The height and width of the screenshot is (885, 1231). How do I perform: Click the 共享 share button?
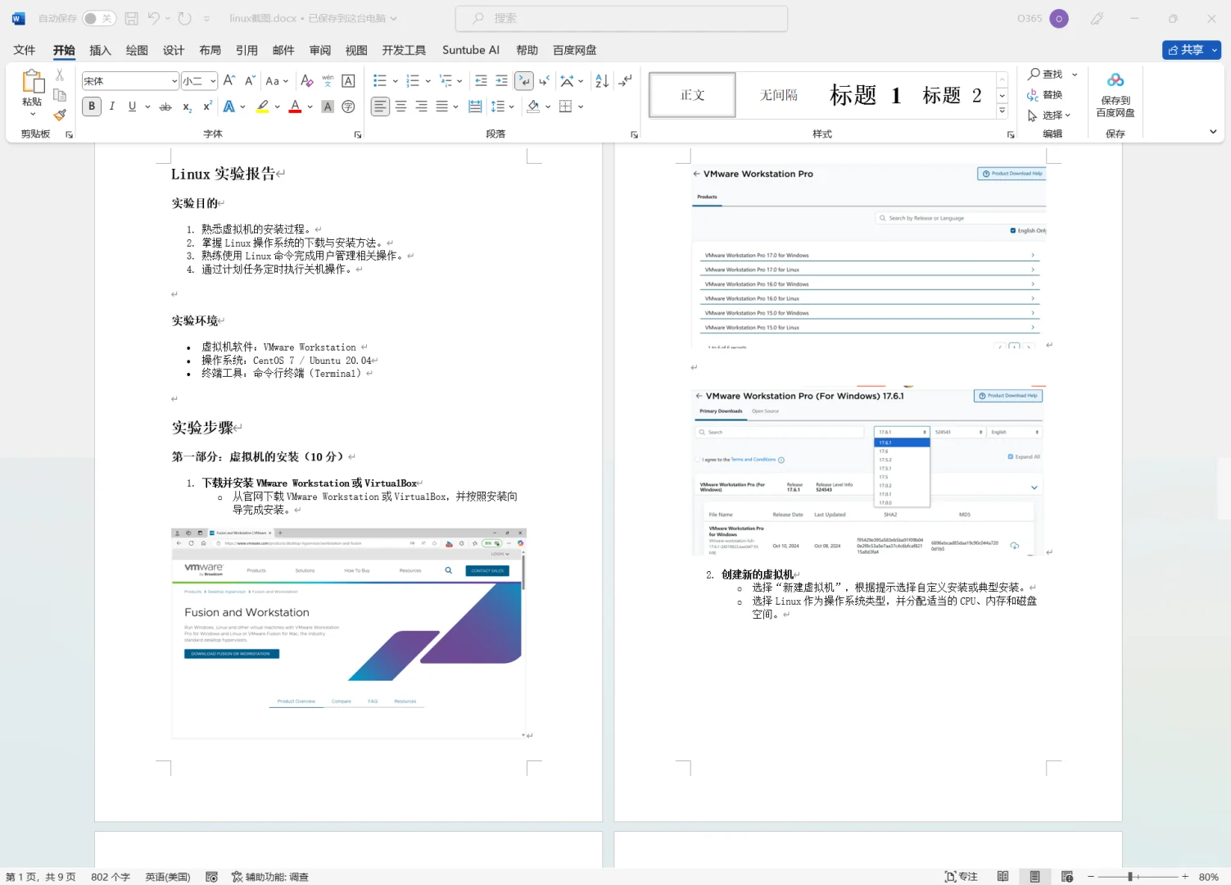pyautogui.click(x=1191, y=50)
